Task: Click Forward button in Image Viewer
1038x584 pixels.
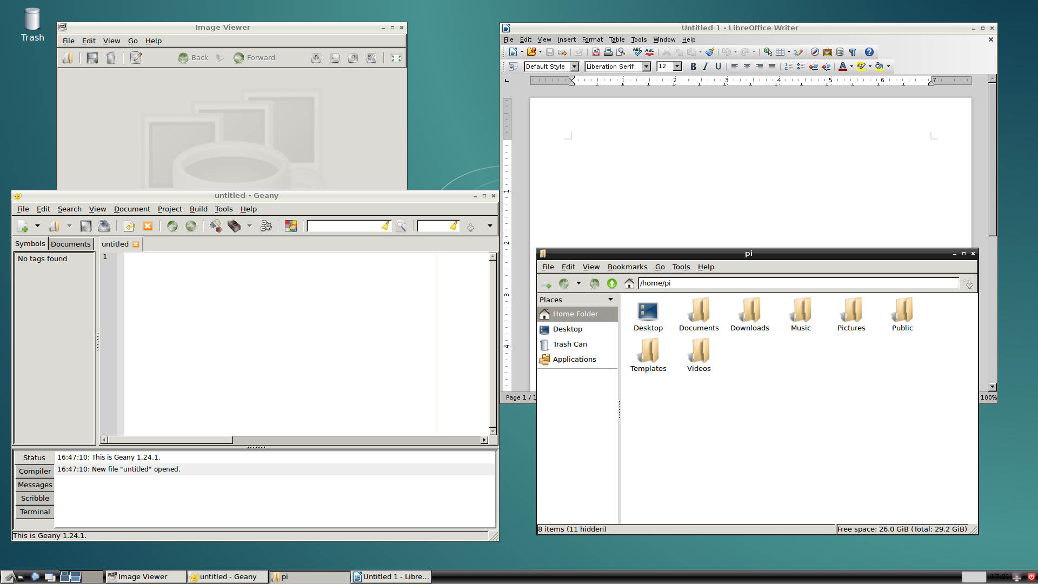Action: coord(255,58)
